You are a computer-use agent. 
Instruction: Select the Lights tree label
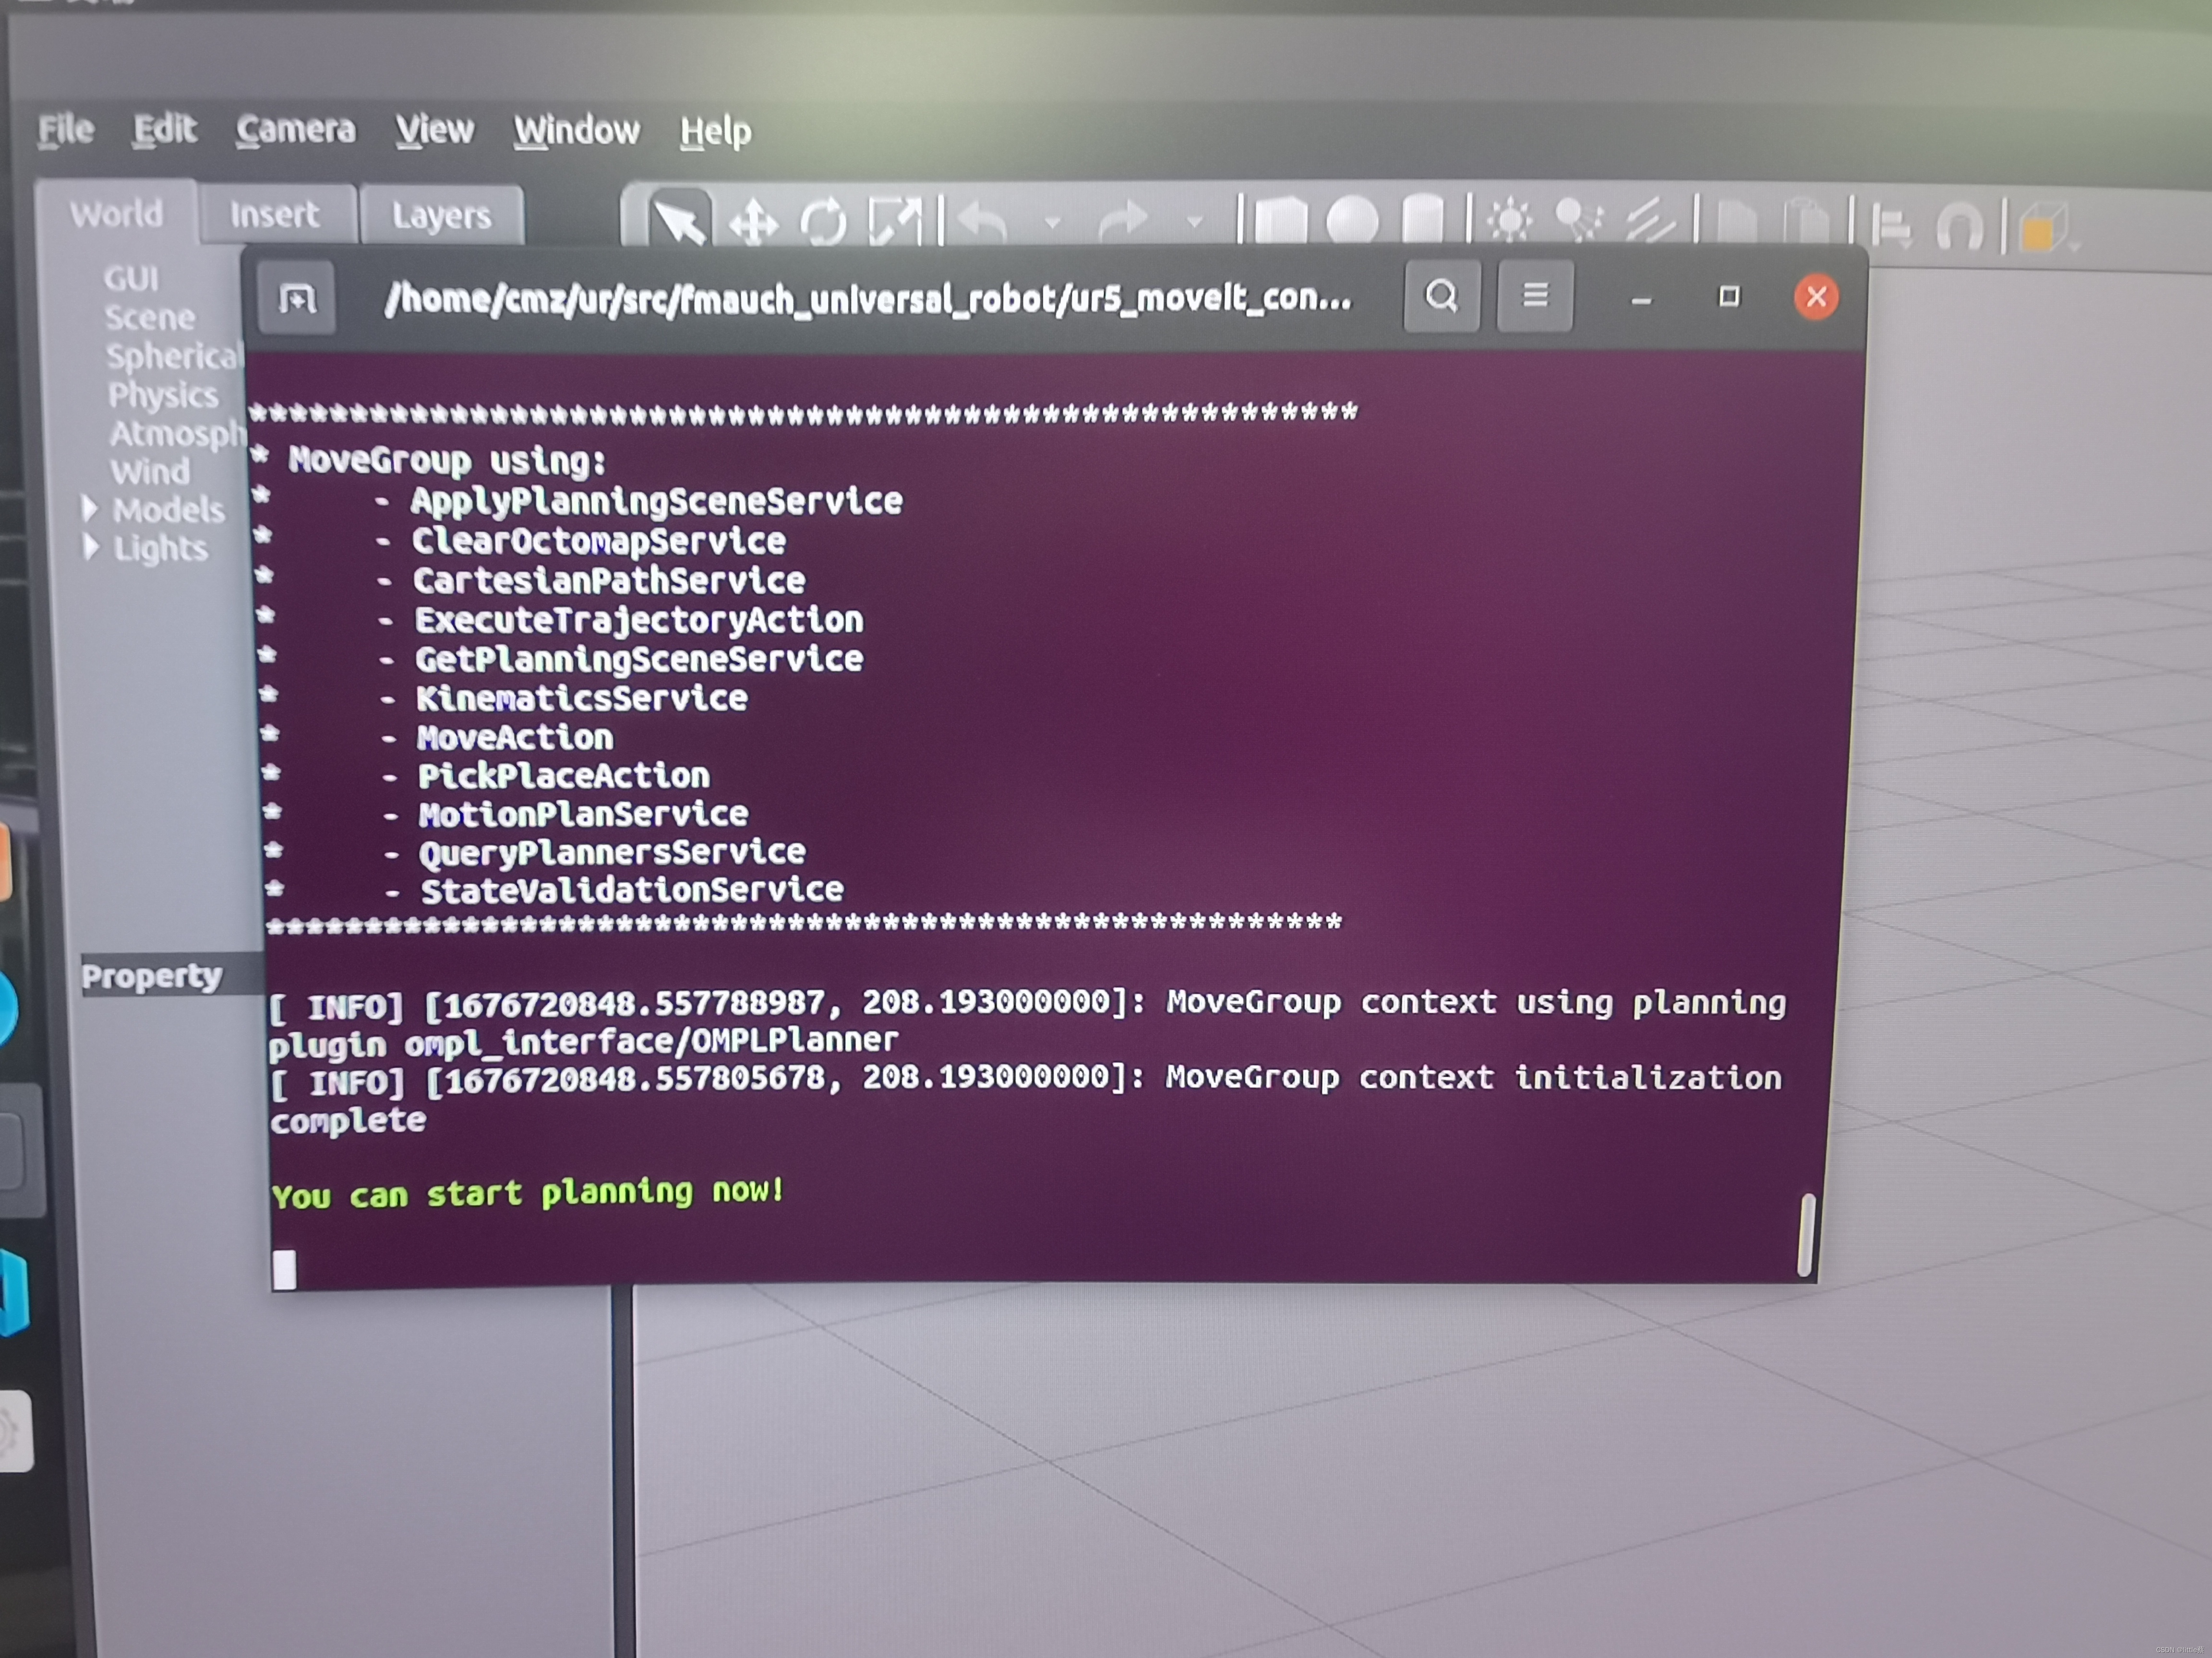click(x=161, y=549)
